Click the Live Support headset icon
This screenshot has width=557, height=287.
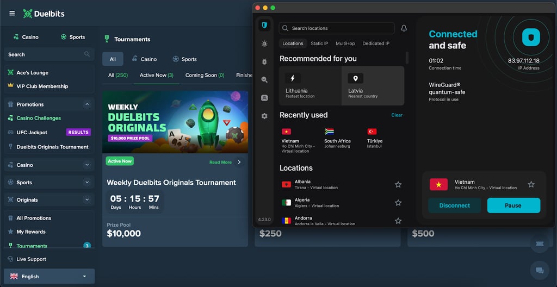click(10, 259)
